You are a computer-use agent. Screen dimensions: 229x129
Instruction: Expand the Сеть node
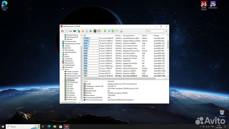pos(61,54)
